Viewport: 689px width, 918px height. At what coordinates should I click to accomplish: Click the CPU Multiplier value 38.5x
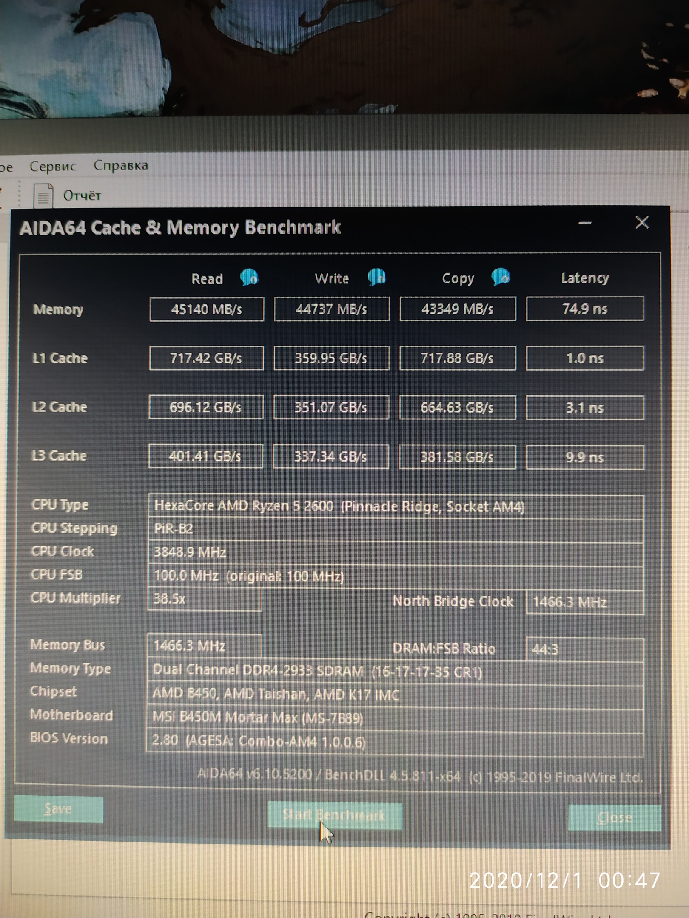[205, 599]
